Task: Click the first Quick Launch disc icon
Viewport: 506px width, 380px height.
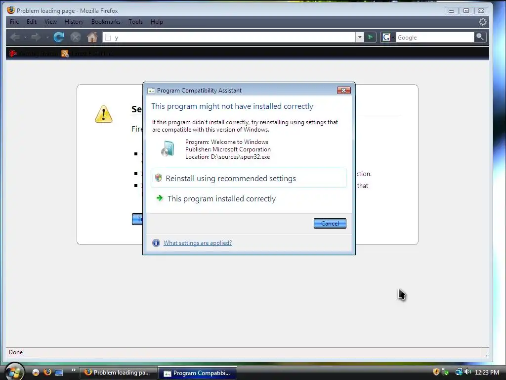Action: click(x=36, y=373)
